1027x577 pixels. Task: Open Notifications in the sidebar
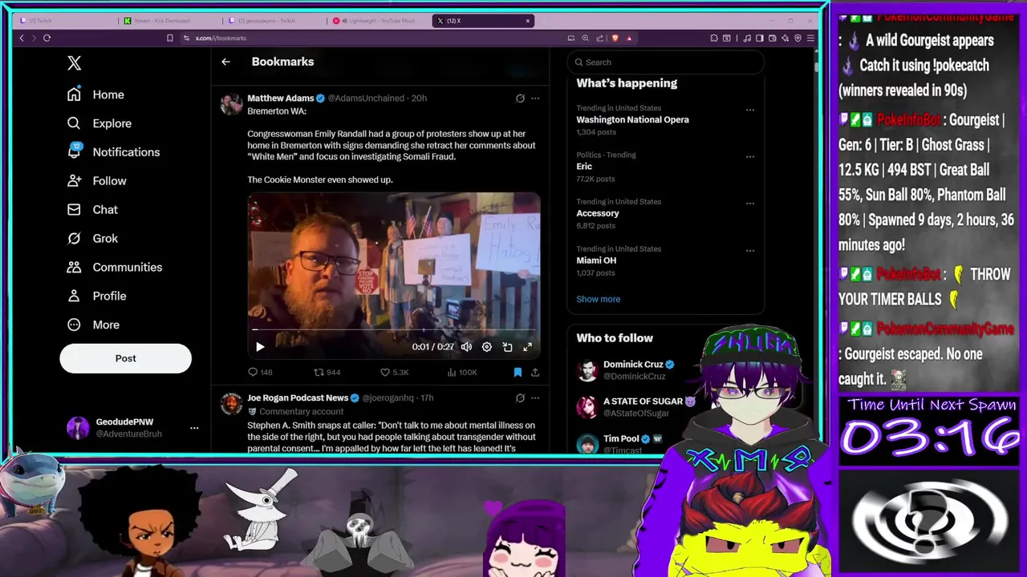pyautogui.click(x=113, y=152)
